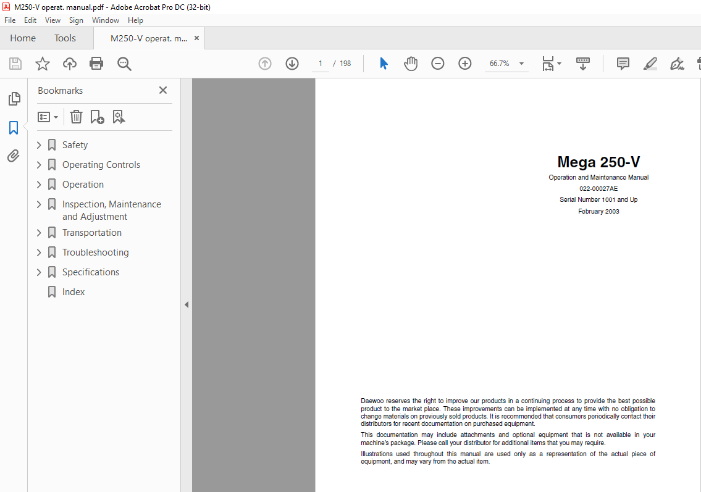Open the Find text magnifier tool
Viewport: 701px width, 492px height.
coord(124,64)
